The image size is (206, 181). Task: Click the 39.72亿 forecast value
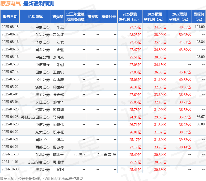tap(185, 102)
